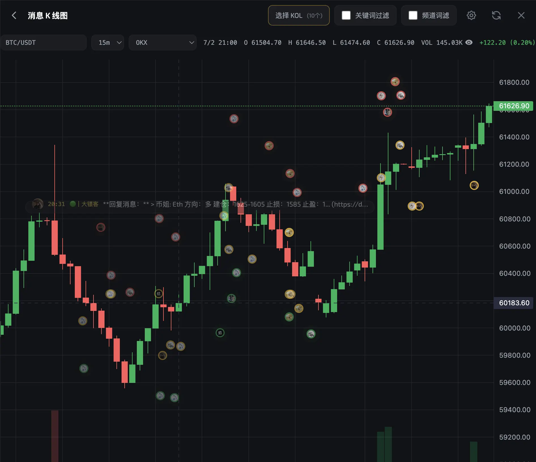Toggle the VOL eye visibility icon
The width and height of the screenshot is (536, 462).
(469, 43)
